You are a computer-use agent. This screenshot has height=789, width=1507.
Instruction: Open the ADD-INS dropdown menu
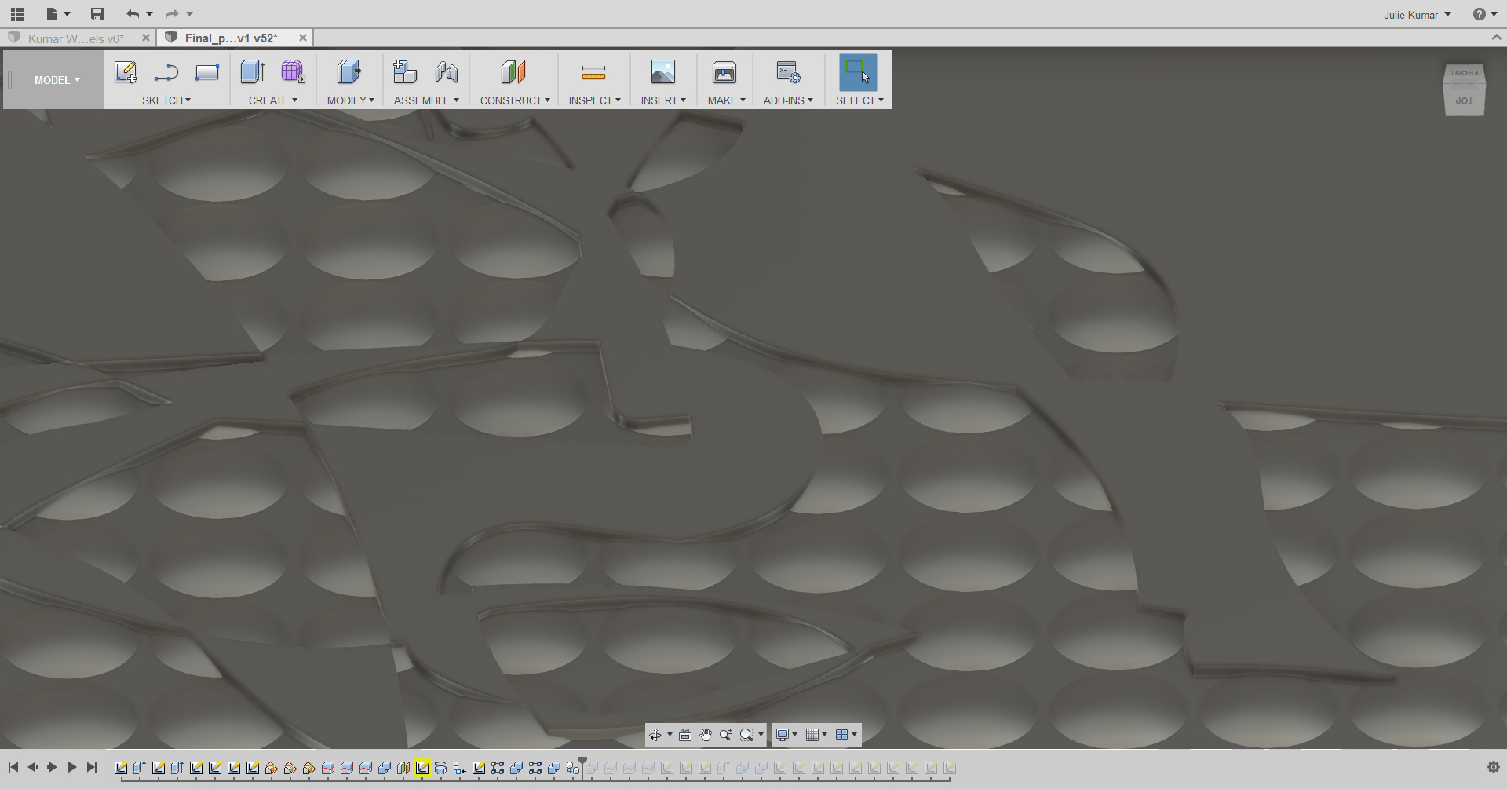point(788,100)
